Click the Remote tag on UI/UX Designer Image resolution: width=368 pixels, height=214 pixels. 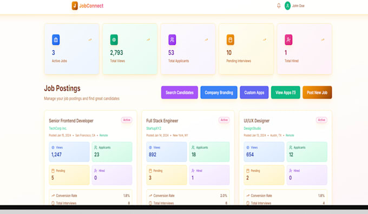290,135
